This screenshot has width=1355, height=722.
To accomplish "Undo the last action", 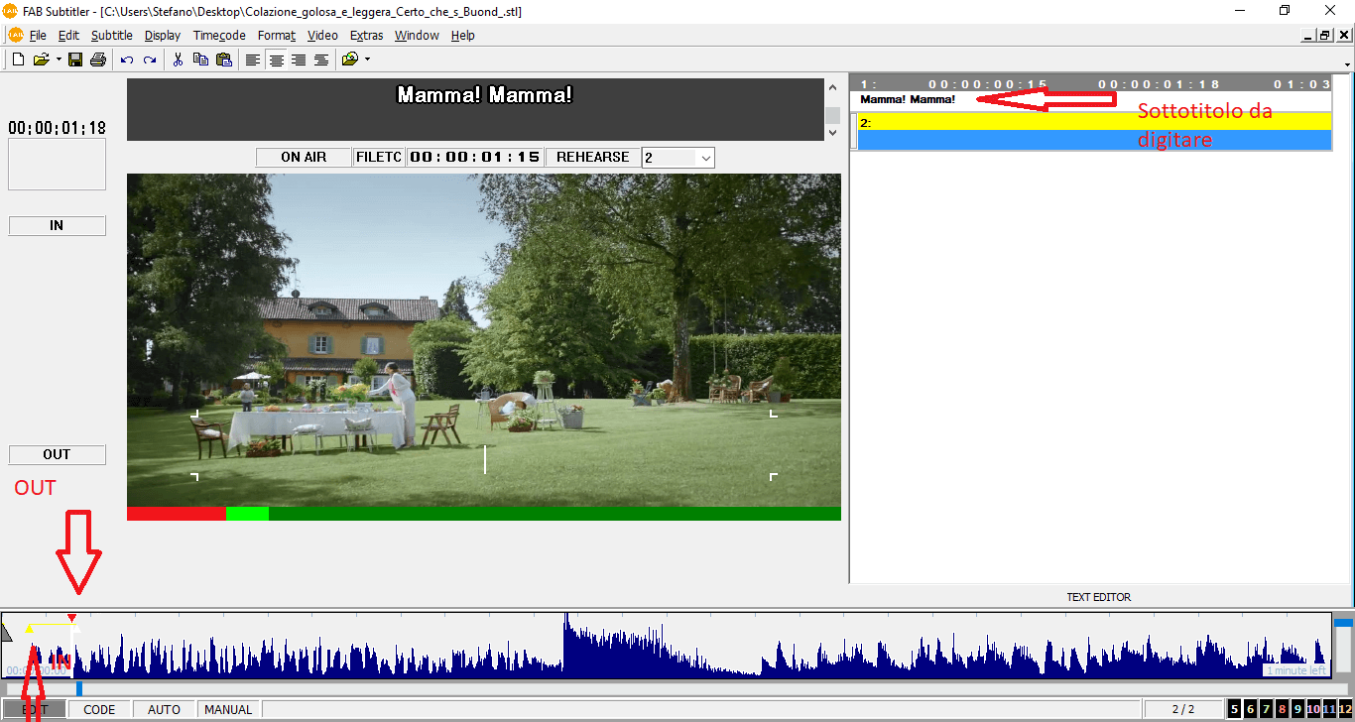I will click(x=127, y=60).
